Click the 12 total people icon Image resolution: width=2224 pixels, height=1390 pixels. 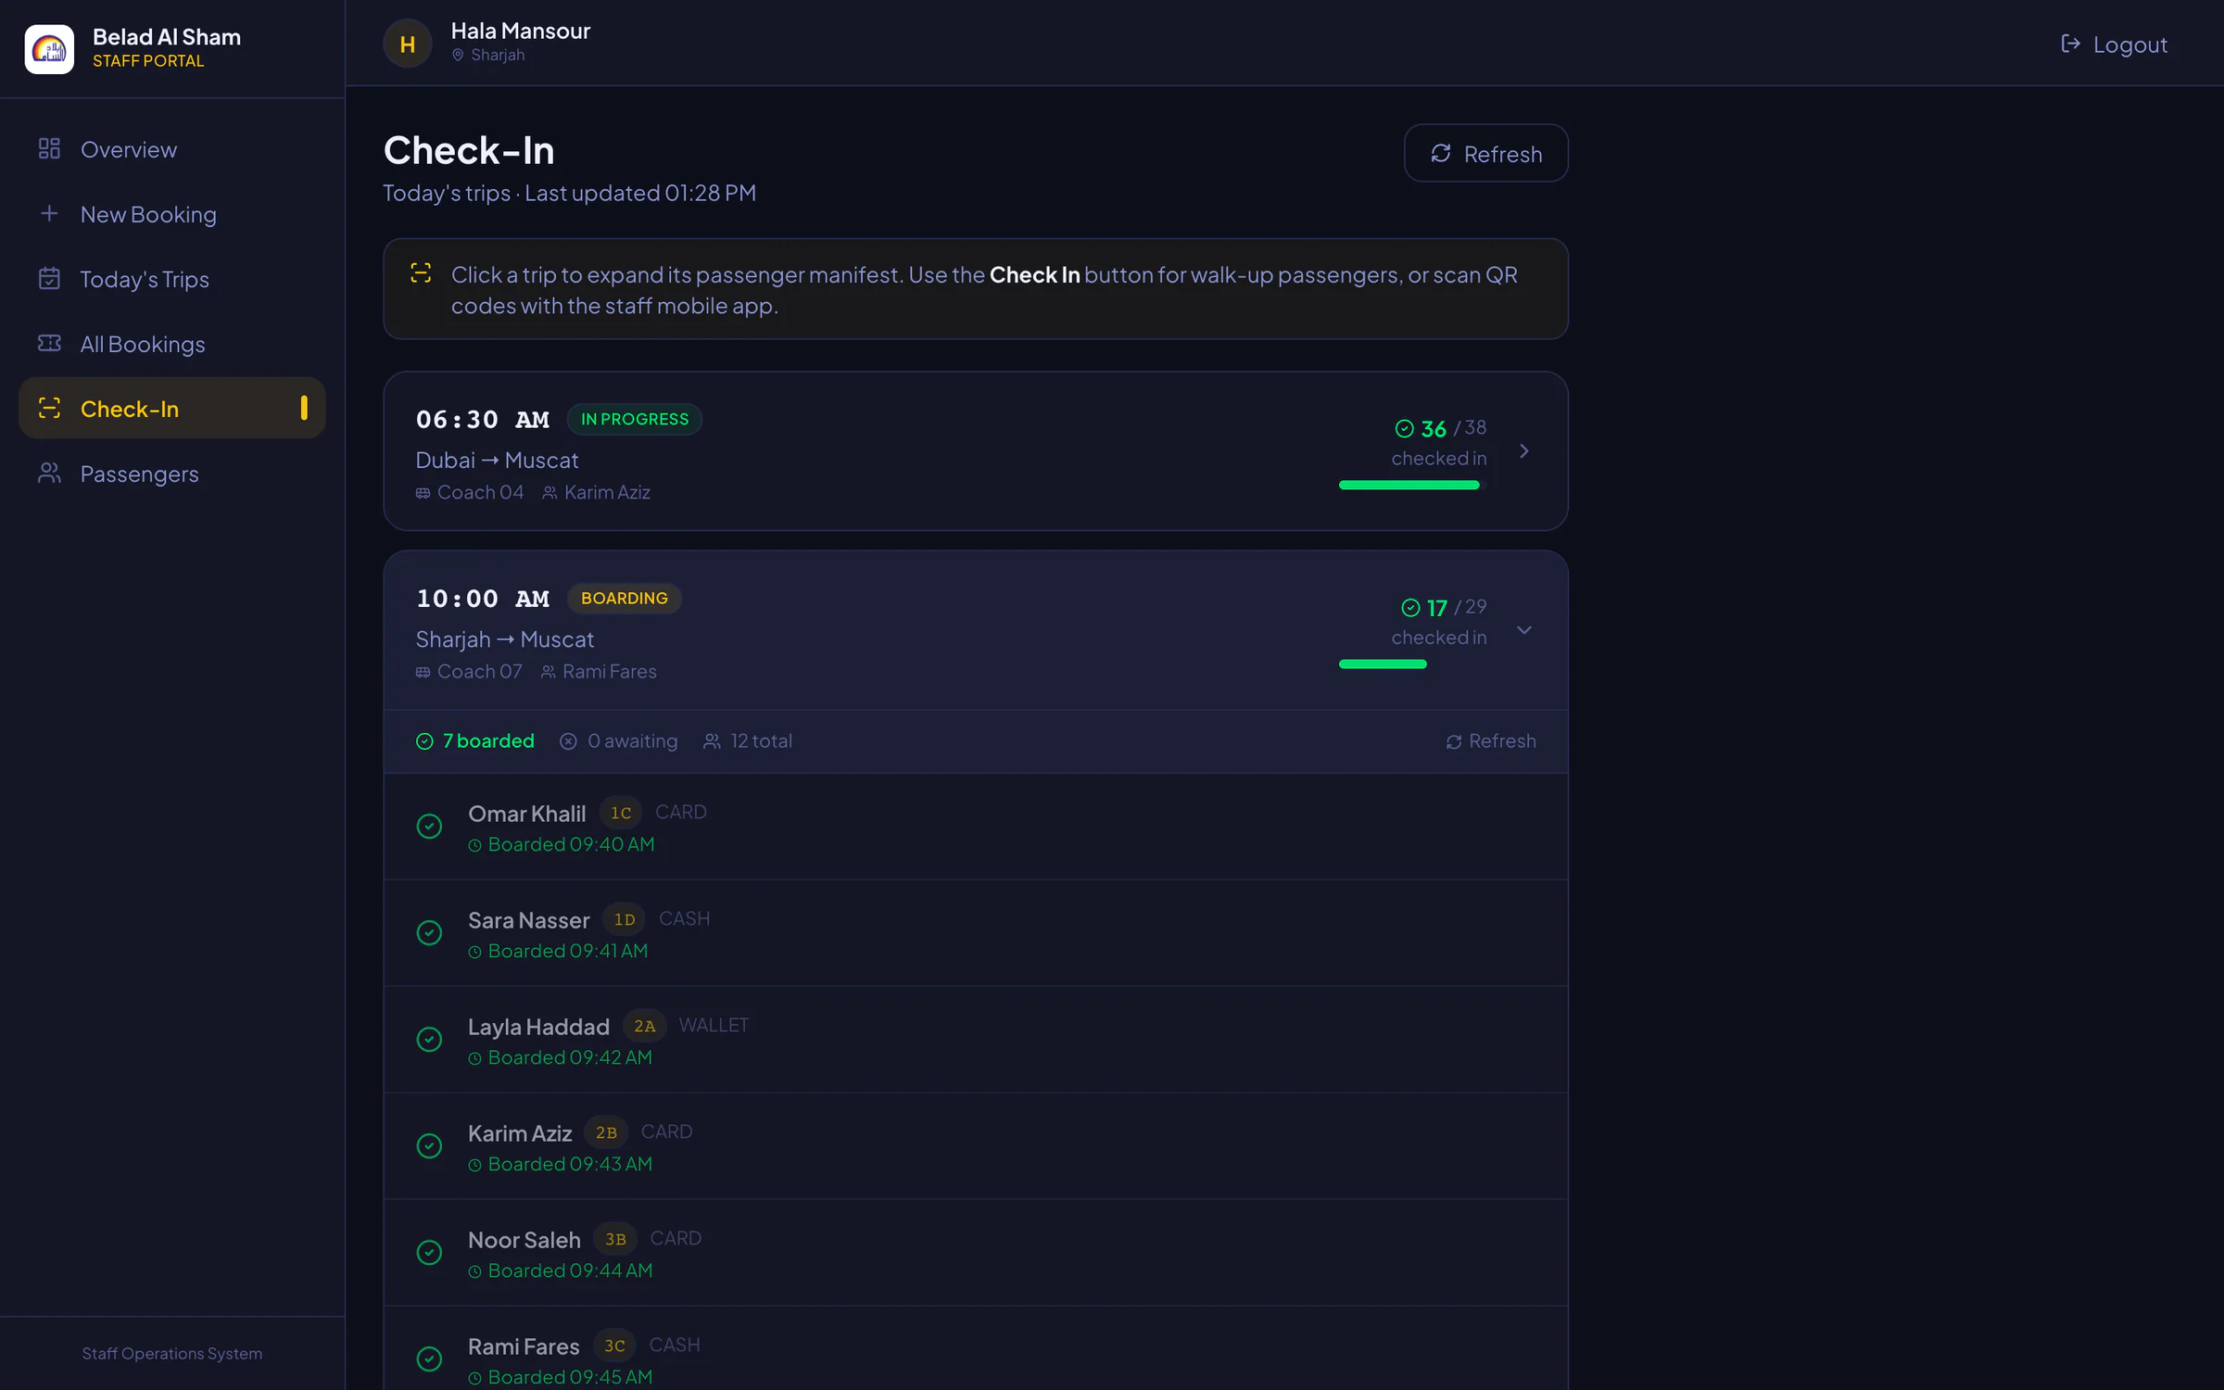712,741
